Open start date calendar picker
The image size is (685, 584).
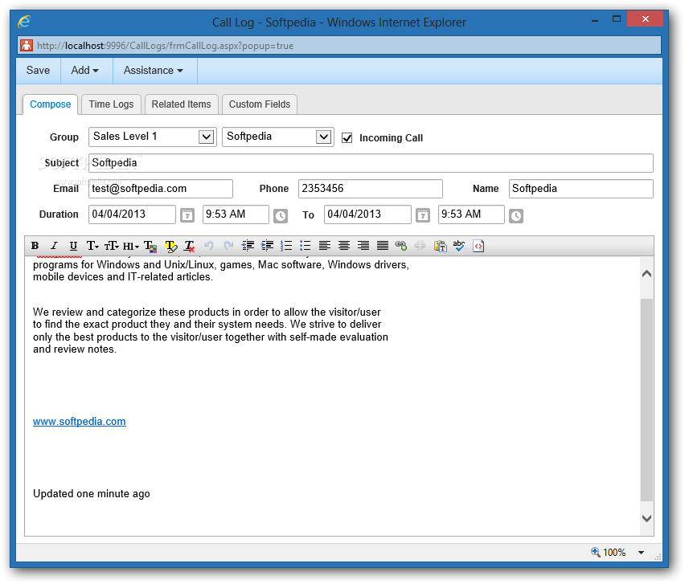pos(187,215)
